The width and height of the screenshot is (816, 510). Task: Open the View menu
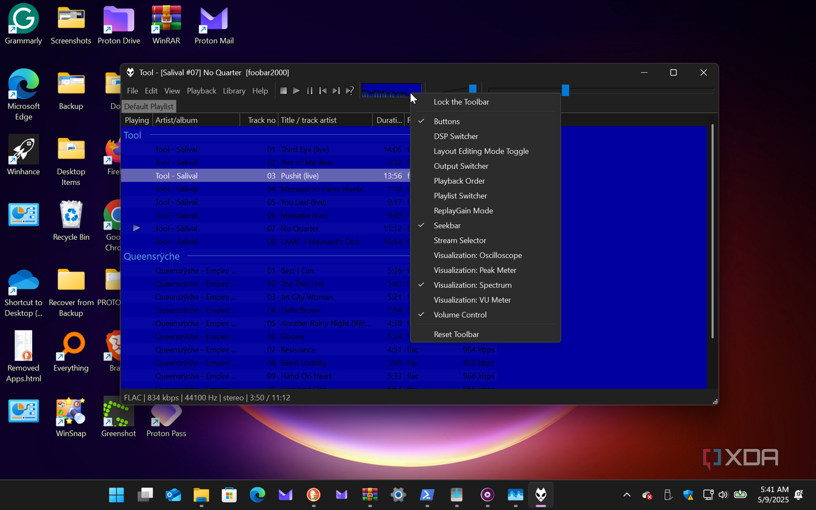coord(172,91)
